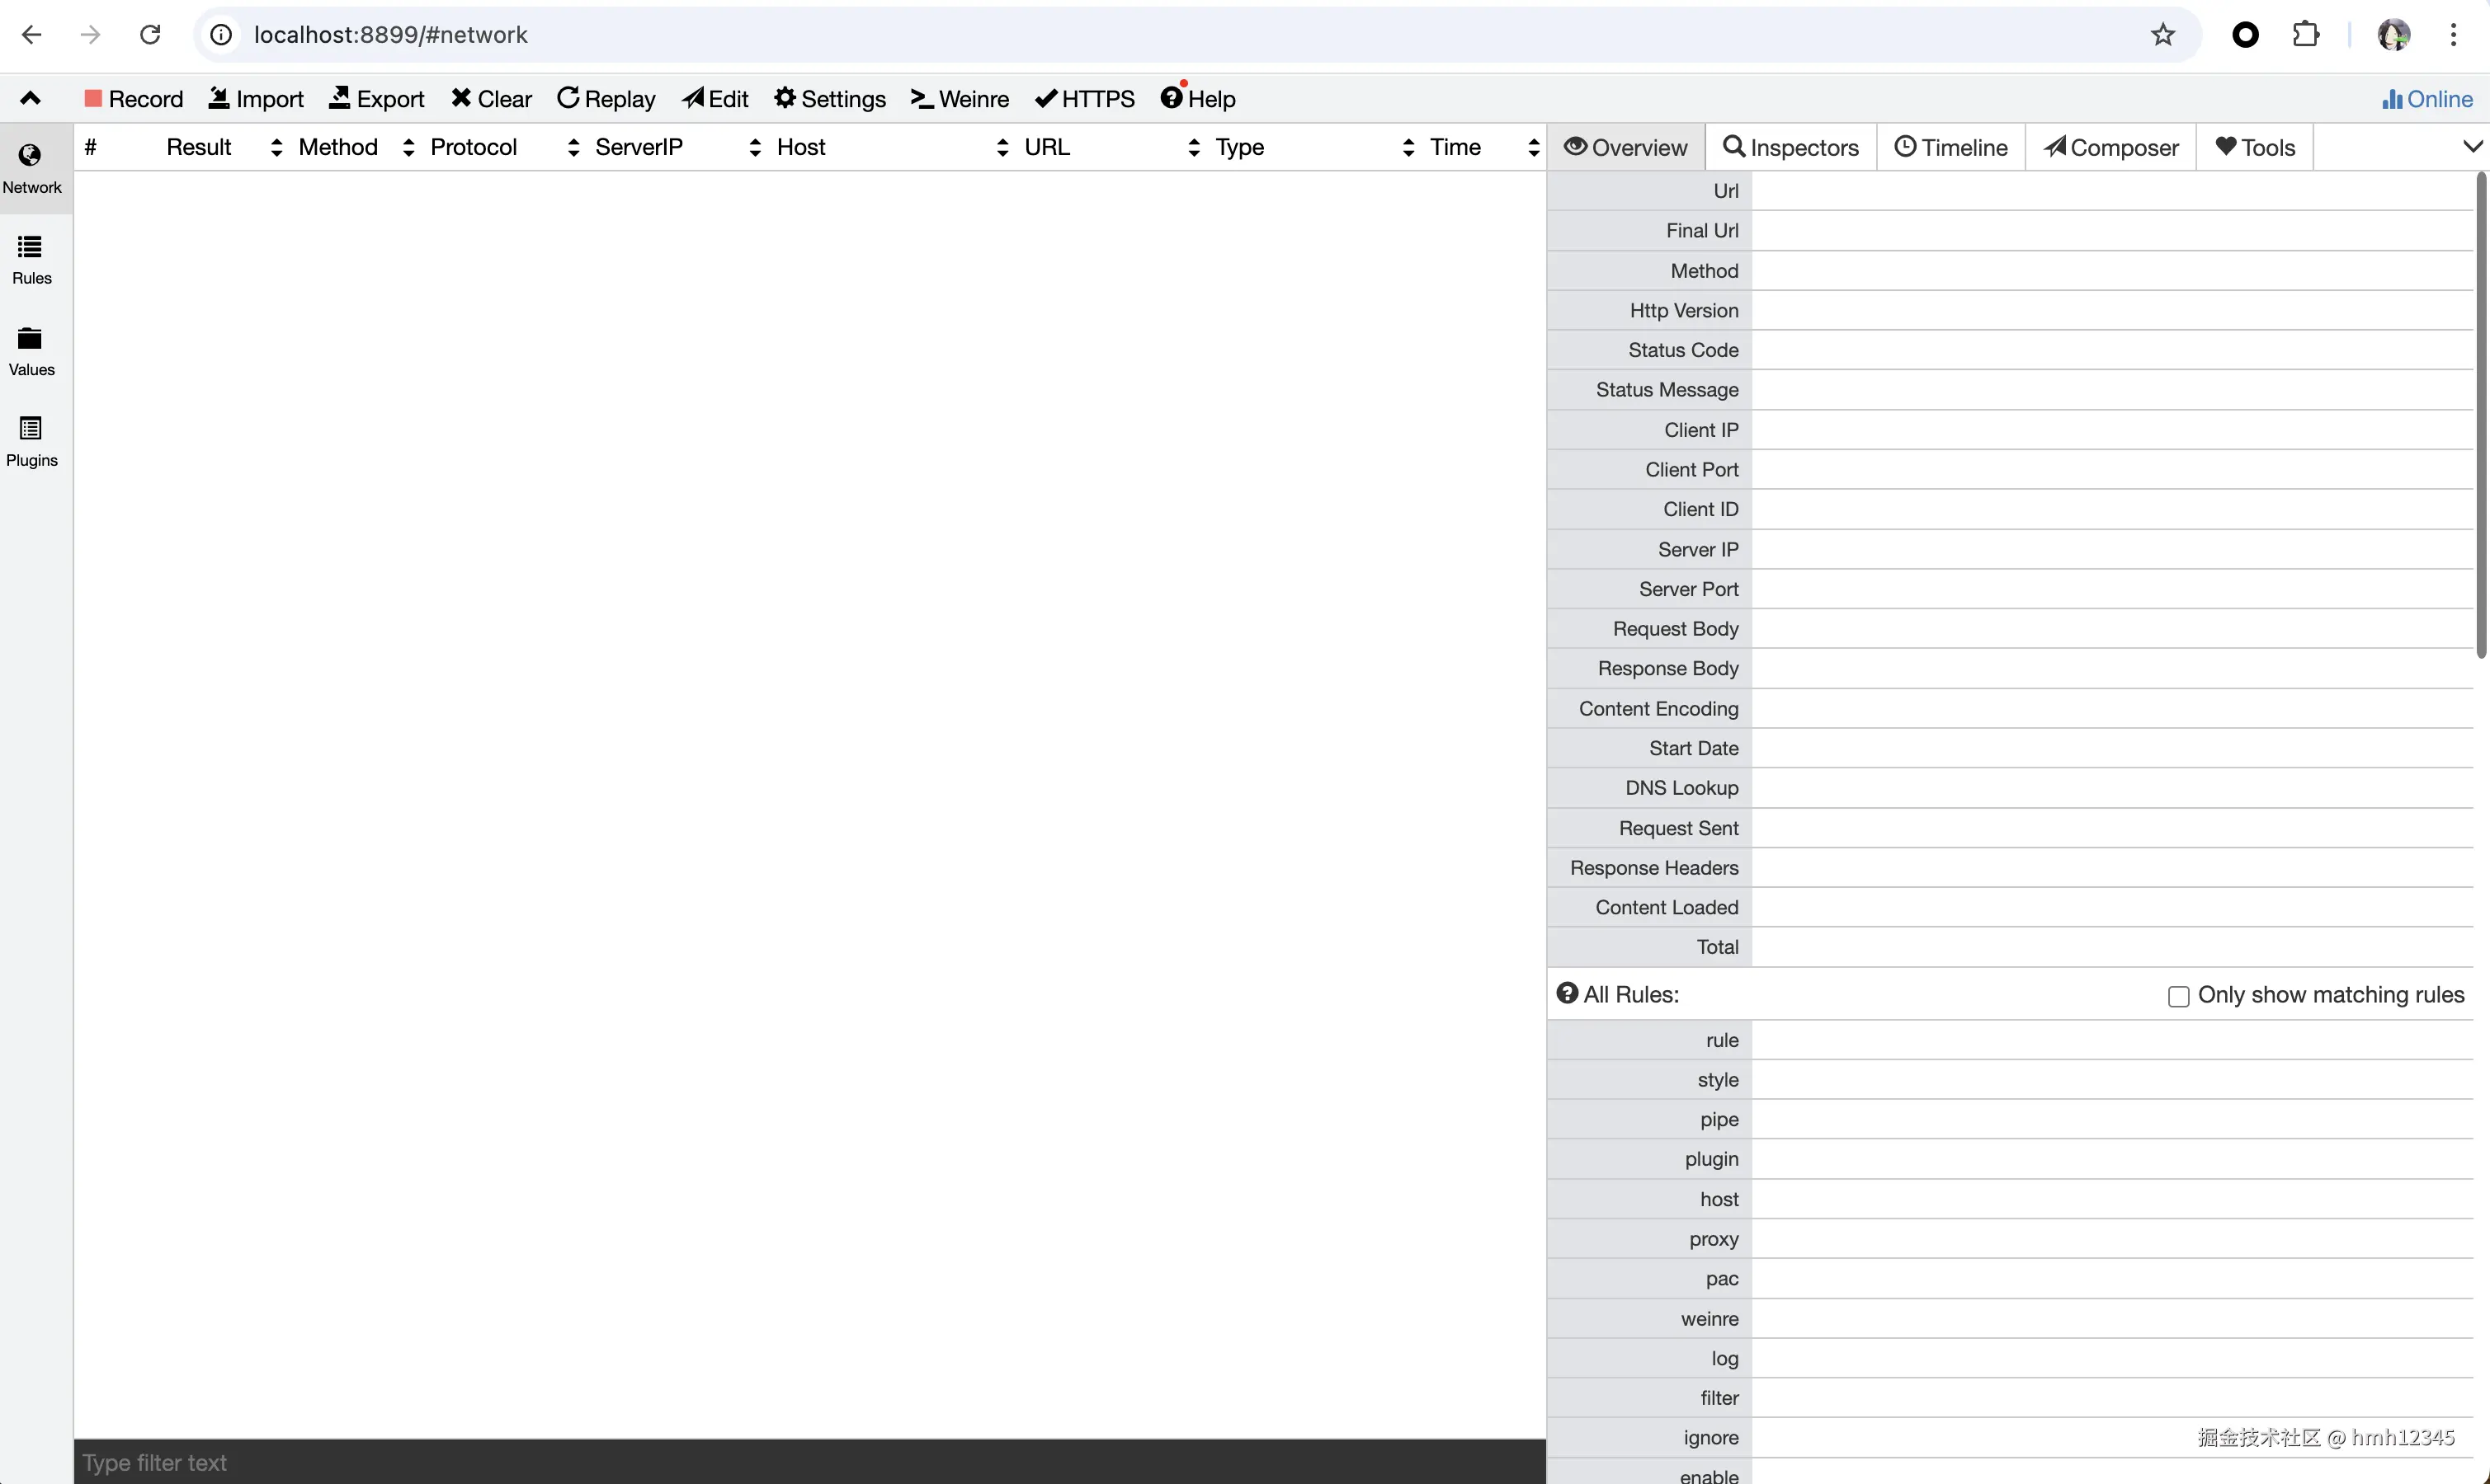Enable Only show matching rules checkbox

[x=2178, y=996]
